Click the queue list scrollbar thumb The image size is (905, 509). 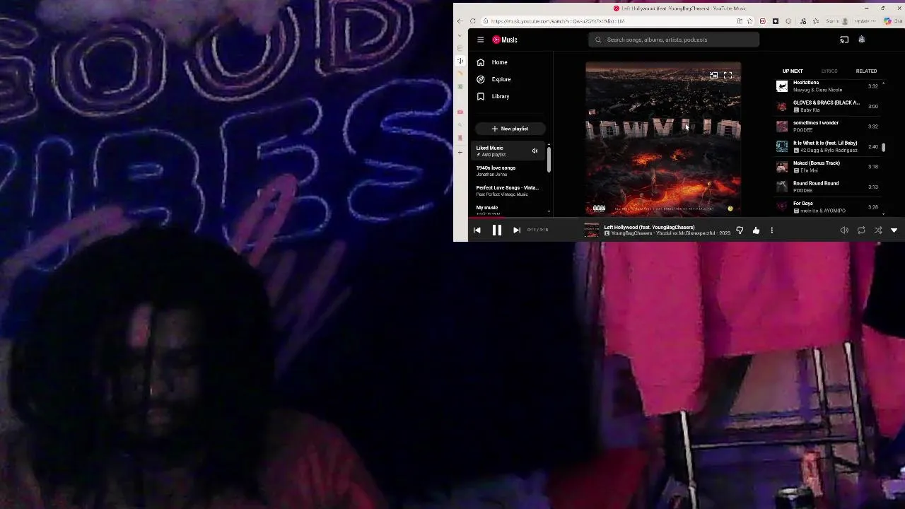883,148
